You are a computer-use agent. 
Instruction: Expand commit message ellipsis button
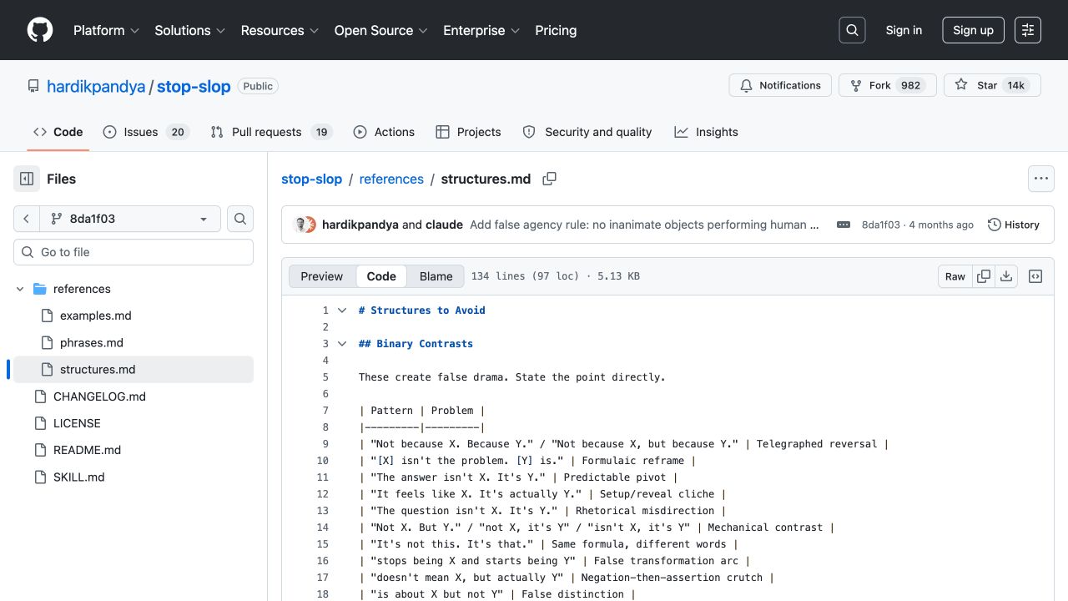click(x=844, y=225)
